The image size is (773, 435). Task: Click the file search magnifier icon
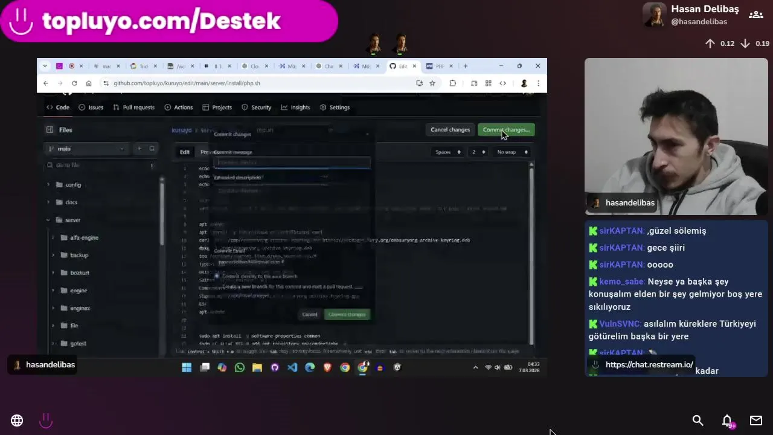[152, 149]
